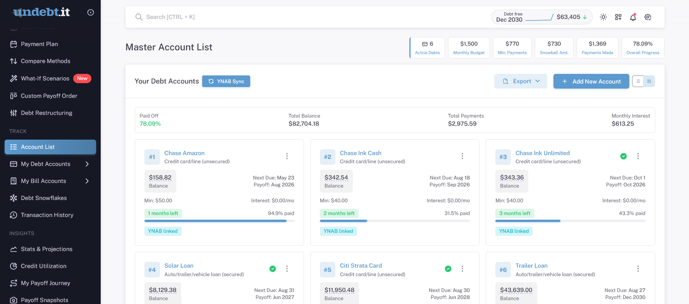Click the Custom Payoff Order icon
Viewport: 689px width, 304px height.
click(14, 96)
